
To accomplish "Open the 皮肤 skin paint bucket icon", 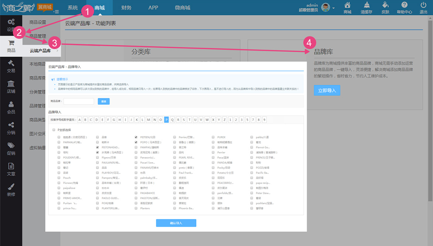I will 385,8.
